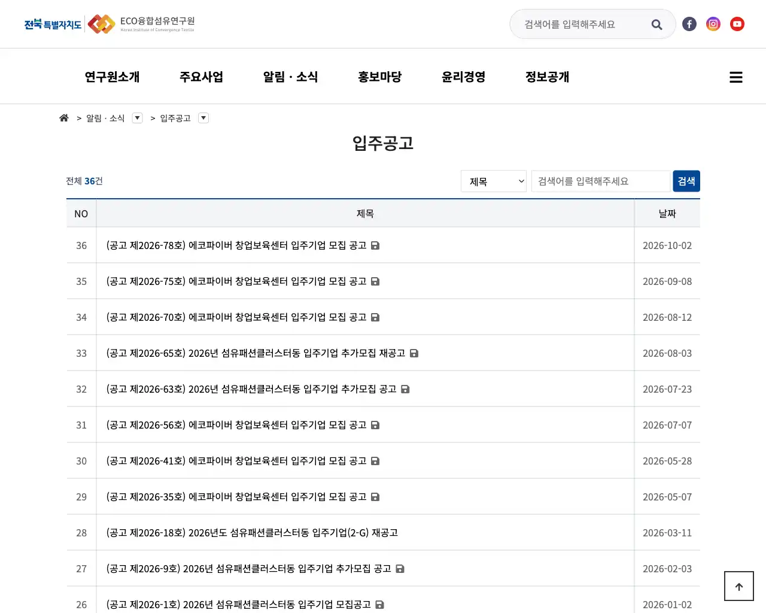Screen dimensions: 766x613
Task: Click attachment icon on 제2026-1호 row
Action: (x=379, y=605)
